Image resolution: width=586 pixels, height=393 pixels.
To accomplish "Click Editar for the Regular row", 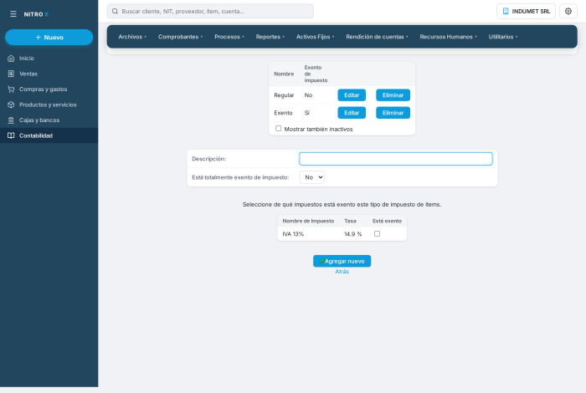I will click(x=352, y=95).
